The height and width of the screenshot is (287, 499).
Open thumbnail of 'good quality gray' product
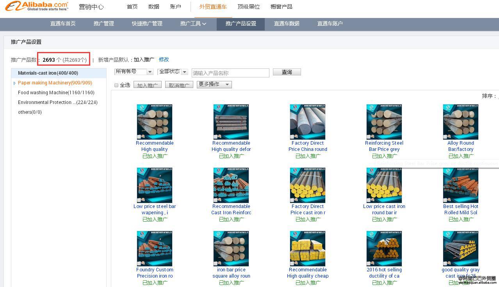[x=461, y=249]
